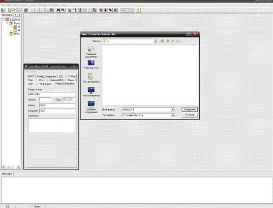Select the UART tab in CodeWizard
This screenshot has height=208, width=273.
(31, 76)
